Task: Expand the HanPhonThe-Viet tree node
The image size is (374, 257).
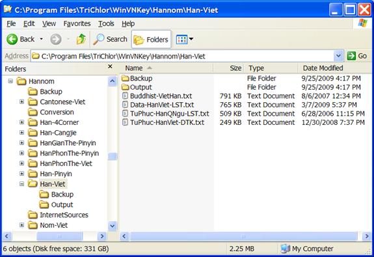Action: point(21,163)
